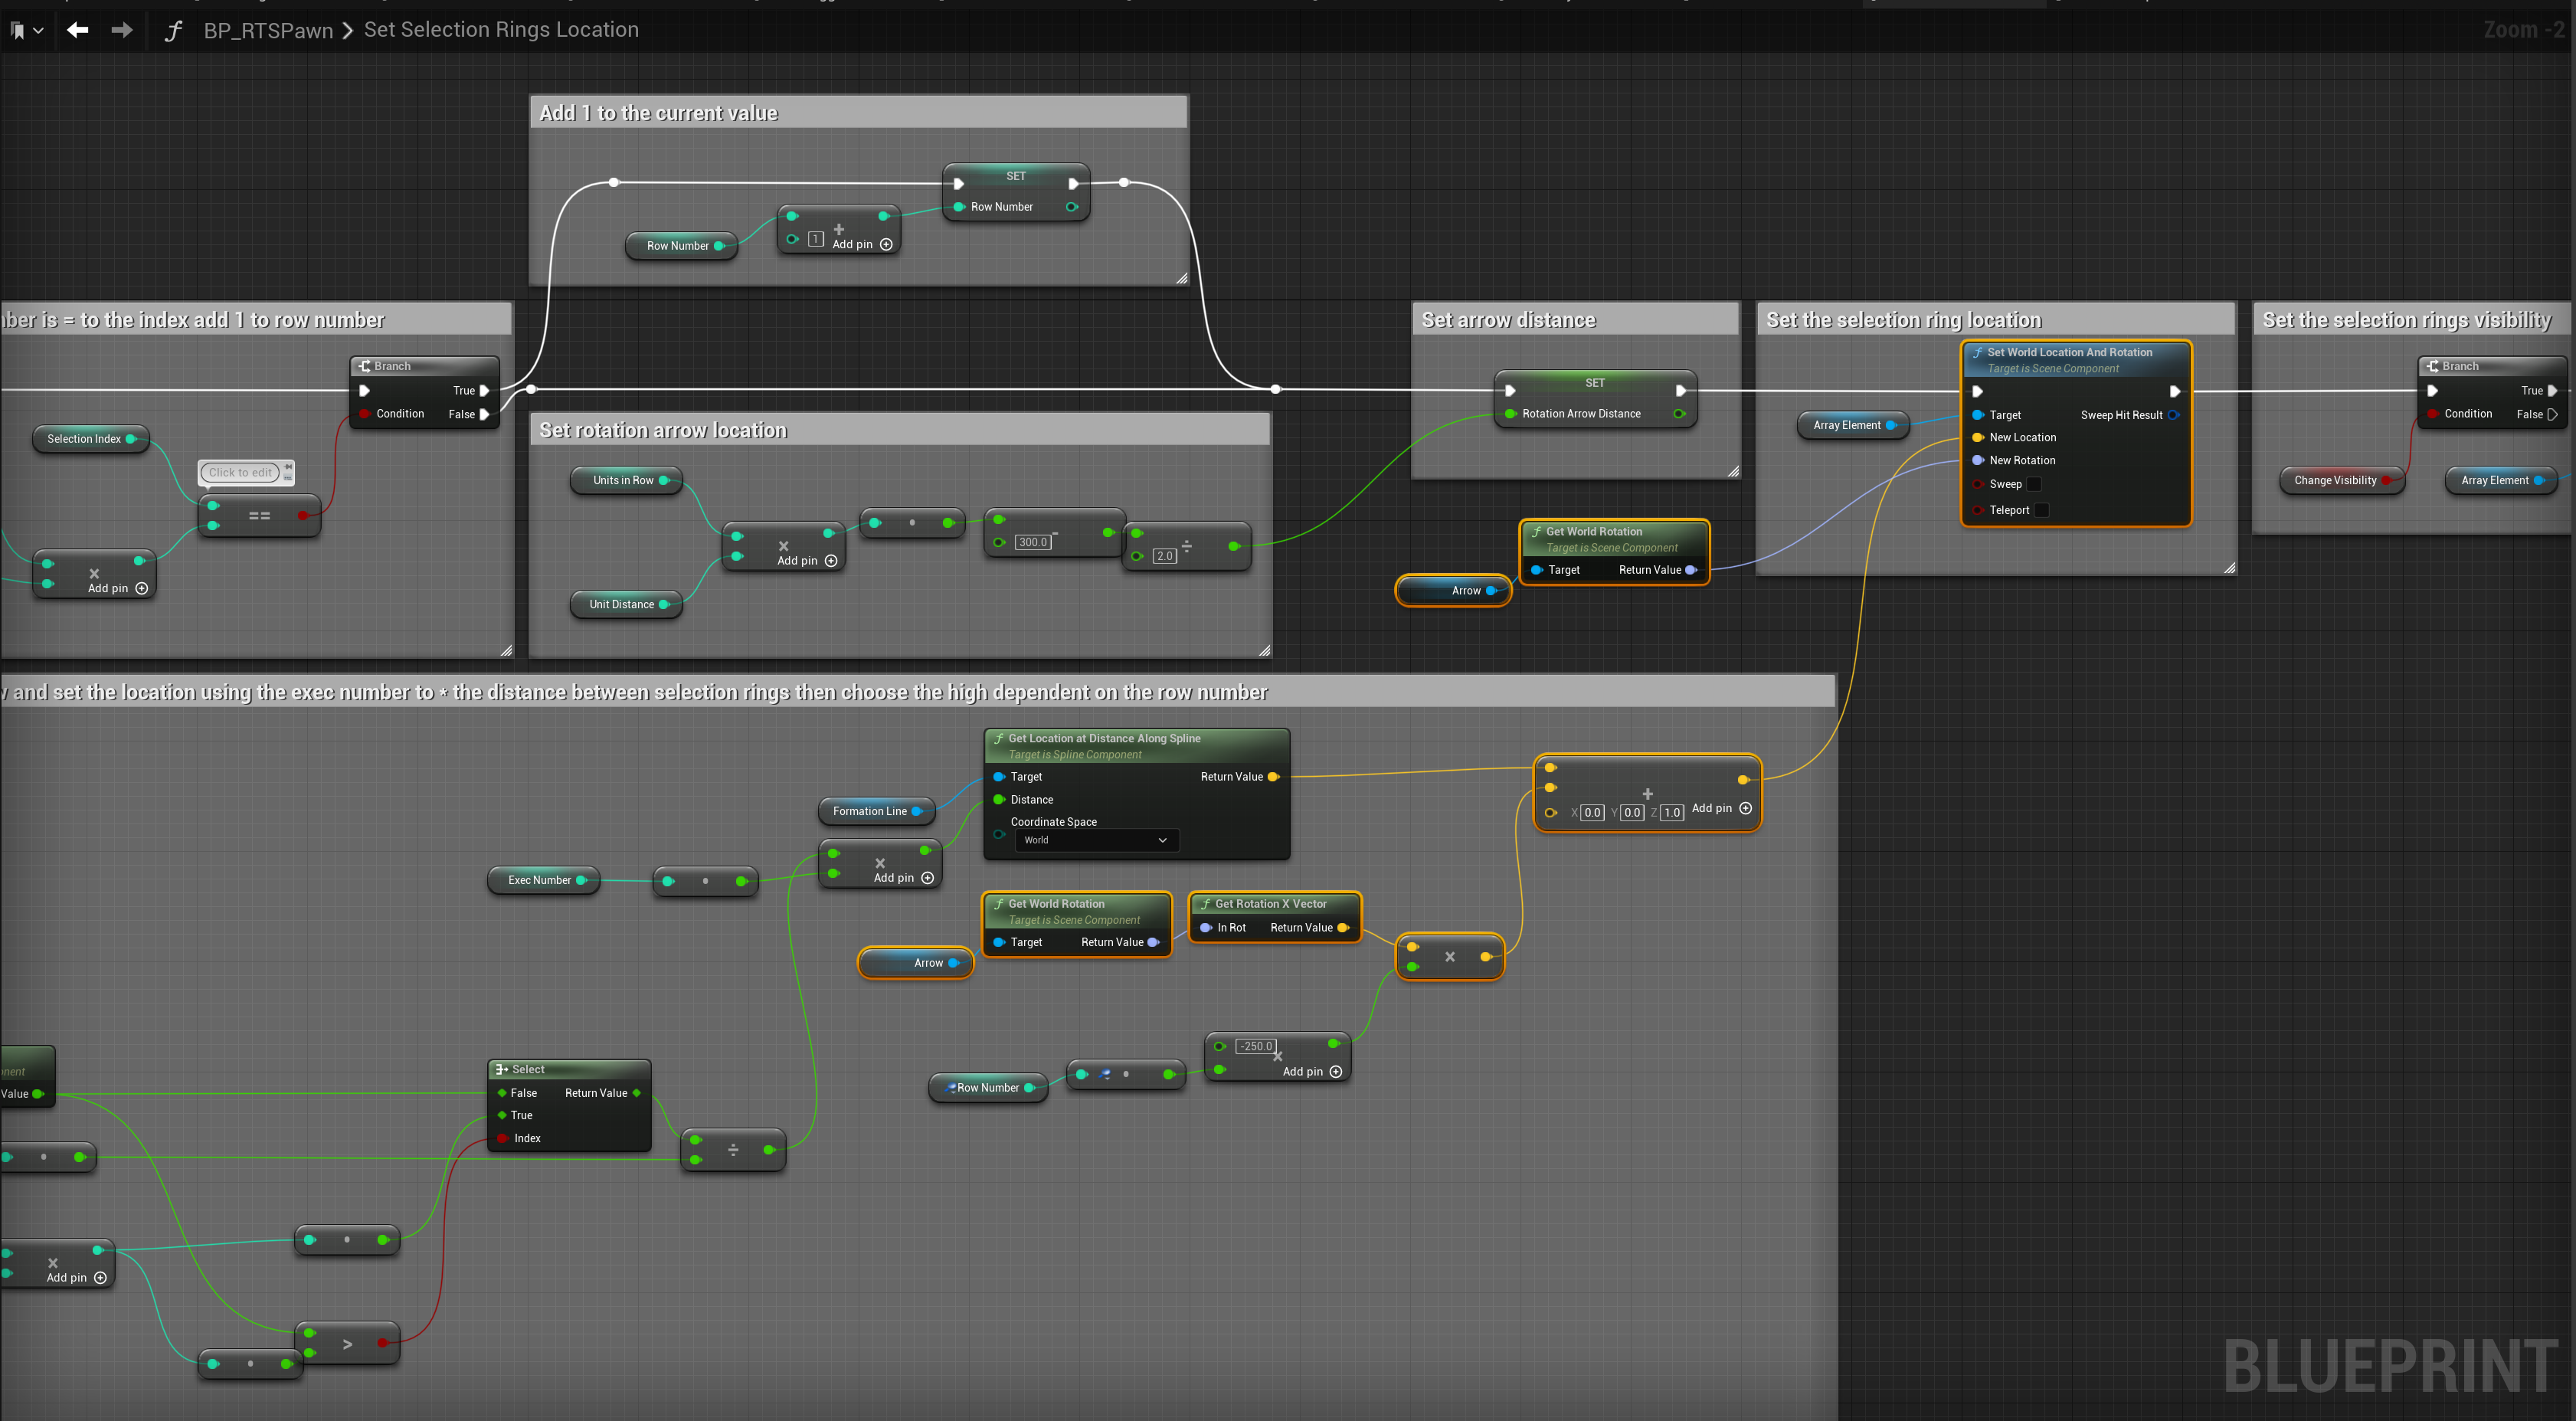
Task: Click the BP_RTSPawn breadcrumb link
Action: pyautogui.click(x=268, y=30)
